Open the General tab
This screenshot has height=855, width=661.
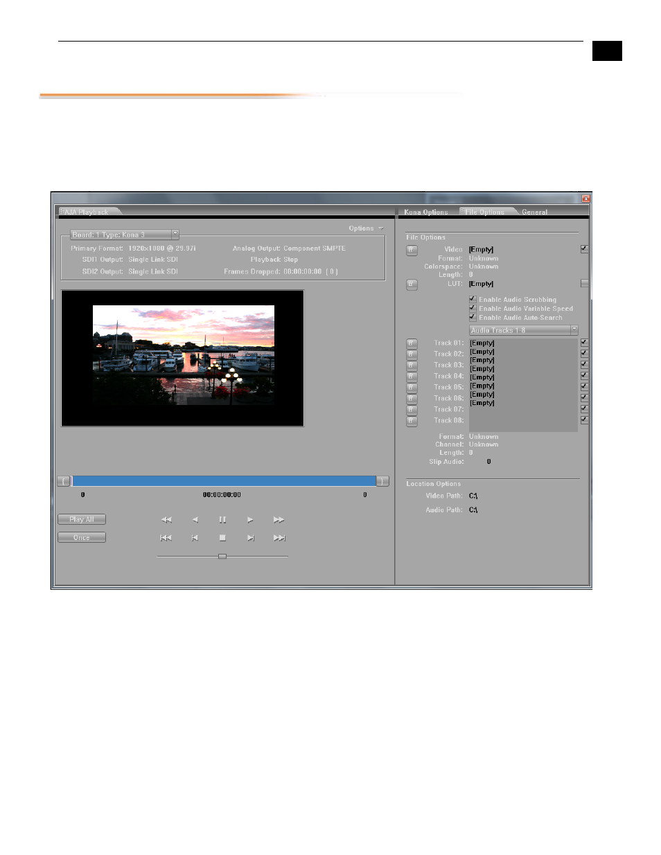point(534,212)
